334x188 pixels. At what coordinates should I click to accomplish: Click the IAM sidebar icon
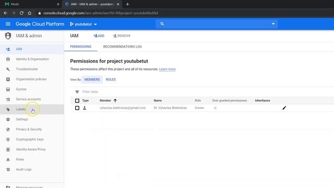8,49
